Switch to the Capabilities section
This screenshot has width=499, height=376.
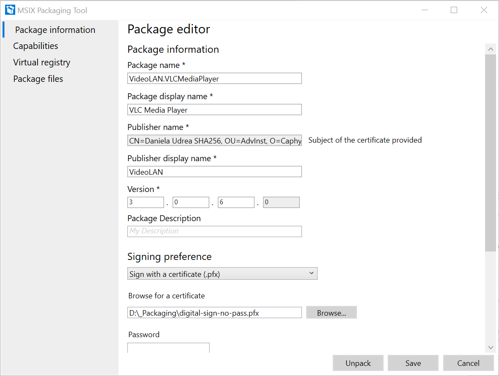[36, 46]
